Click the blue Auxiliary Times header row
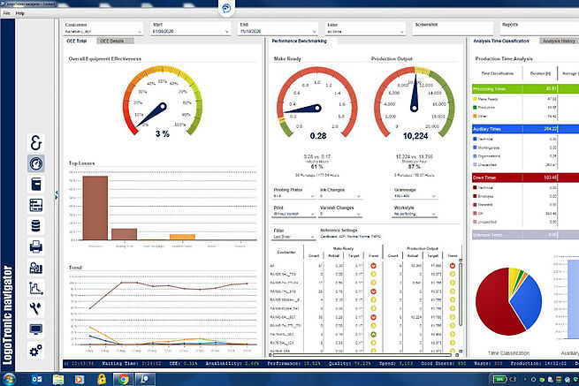The height and width of the screenshot is (386, 579). (x=525, y=129)
